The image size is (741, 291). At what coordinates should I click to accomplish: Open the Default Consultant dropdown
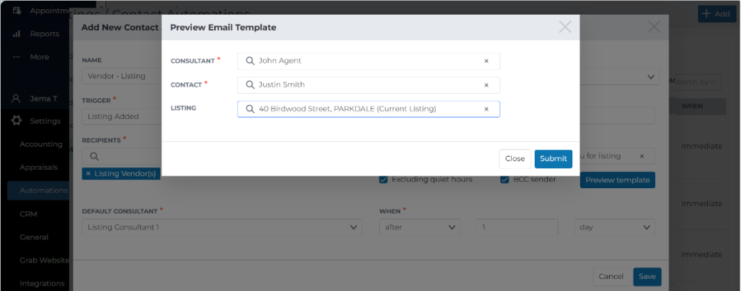click(x=222, y=227)
